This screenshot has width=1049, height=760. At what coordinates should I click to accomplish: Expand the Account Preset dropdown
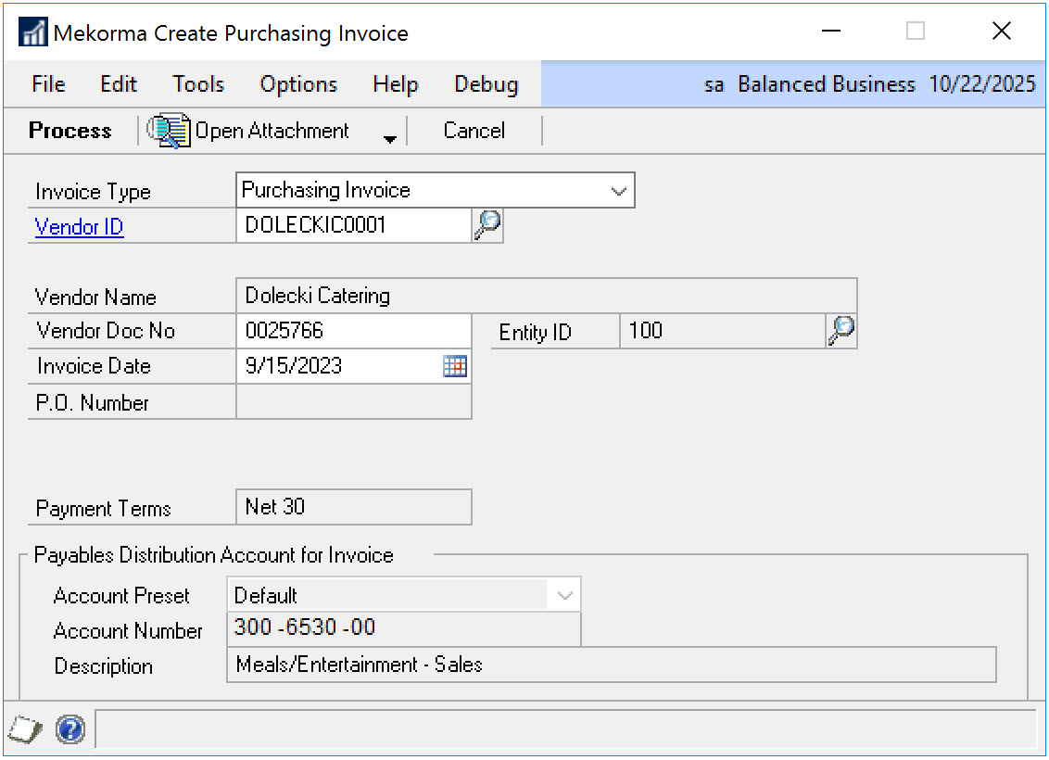point(564,596)
